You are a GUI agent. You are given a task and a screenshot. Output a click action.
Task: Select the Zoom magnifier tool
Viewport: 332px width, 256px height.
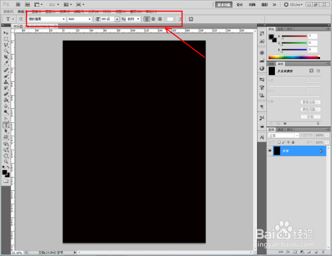click(x=6, y=162)
